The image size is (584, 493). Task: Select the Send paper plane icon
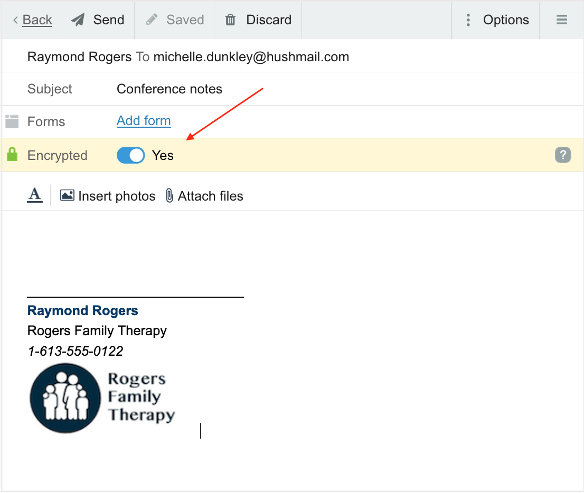pyautogui.click(x=78, y=20)
